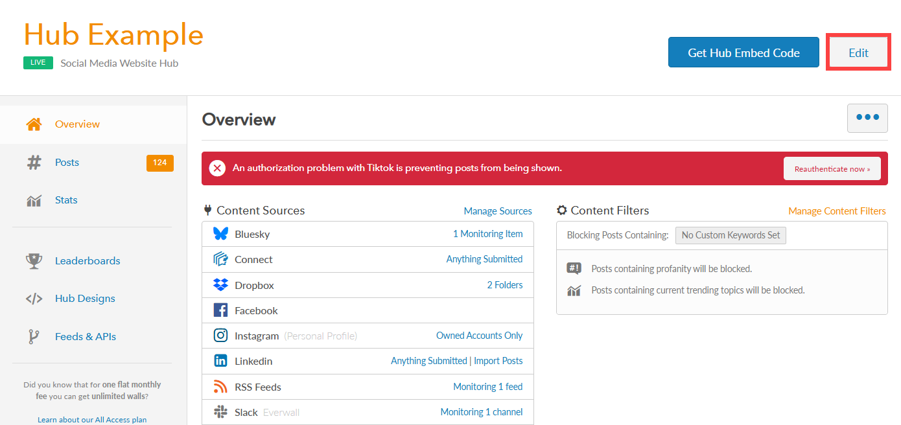Click the Feeds & APIs branch icon
Image resolution: width=901 pixels, height=425 pixels.
click(34, 337)
